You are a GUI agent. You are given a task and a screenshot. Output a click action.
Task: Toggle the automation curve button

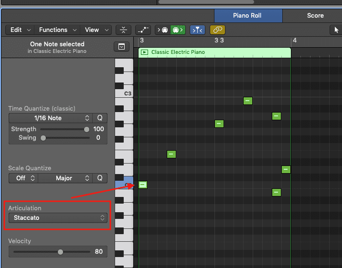tap(143, 30)
